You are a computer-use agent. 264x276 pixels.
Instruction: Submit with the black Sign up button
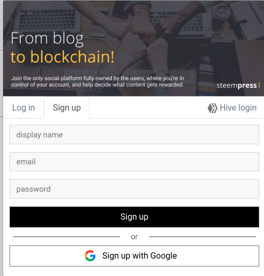(x=134, y=217)
